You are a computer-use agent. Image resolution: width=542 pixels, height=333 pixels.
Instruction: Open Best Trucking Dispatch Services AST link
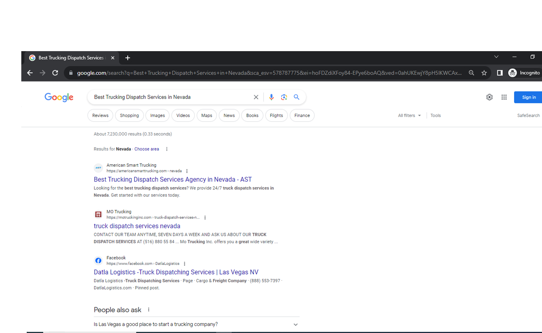click(x=173, y=179)
